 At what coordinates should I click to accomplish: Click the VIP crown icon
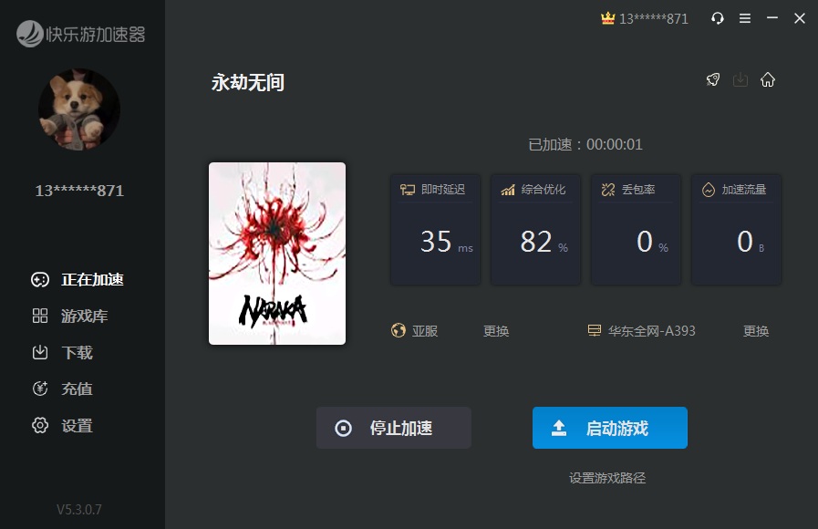click(608, 18)
